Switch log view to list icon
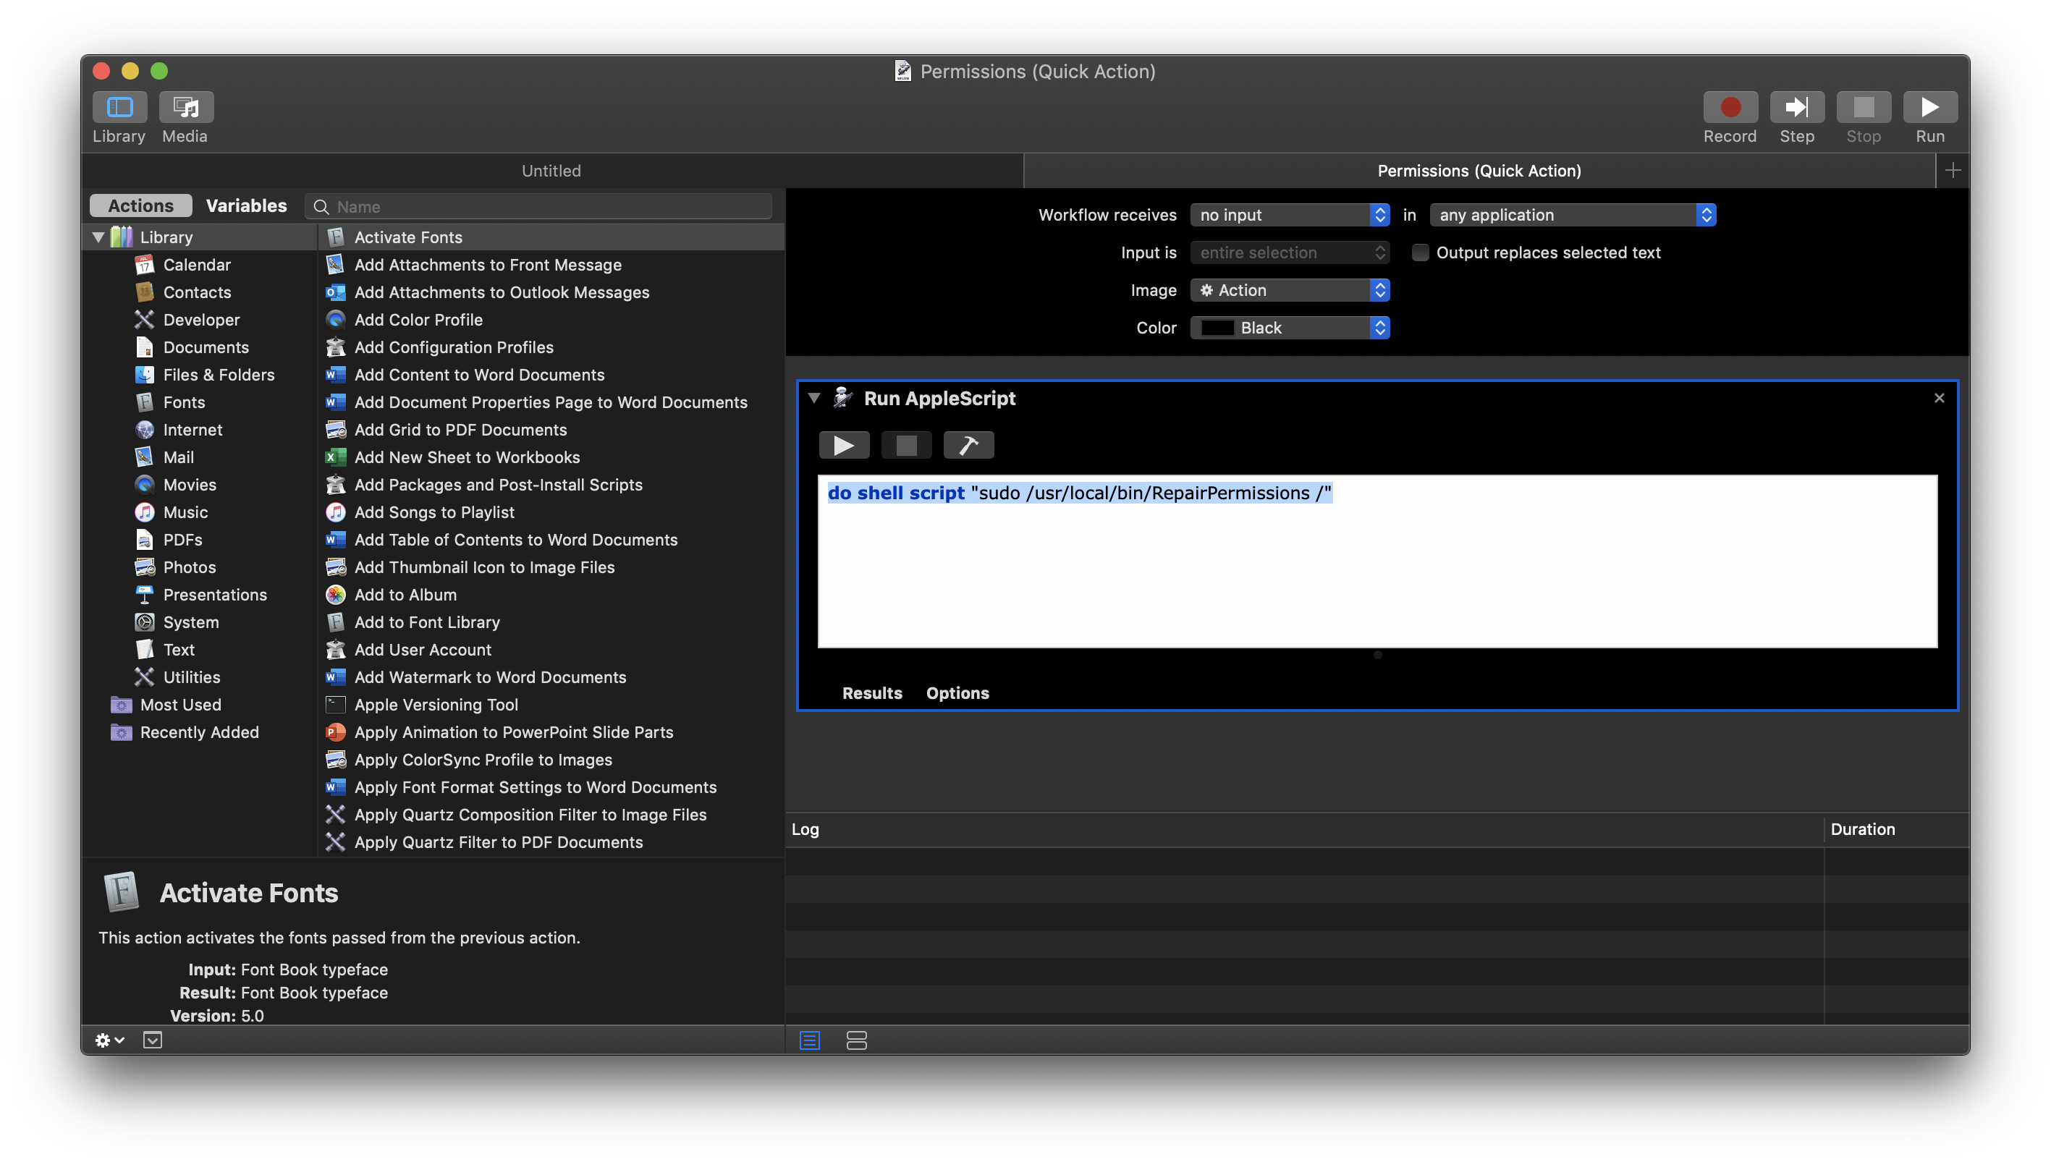This screenshot has width=2051, height=1162. pos(809,1040)
